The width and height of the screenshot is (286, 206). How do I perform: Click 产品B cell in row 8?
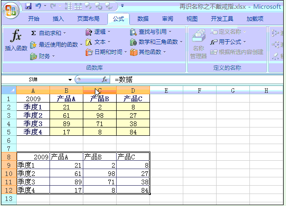point(99,157)
